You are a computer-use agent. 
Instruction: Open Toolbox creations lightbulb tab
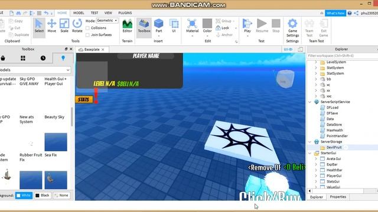pos(63,58)
